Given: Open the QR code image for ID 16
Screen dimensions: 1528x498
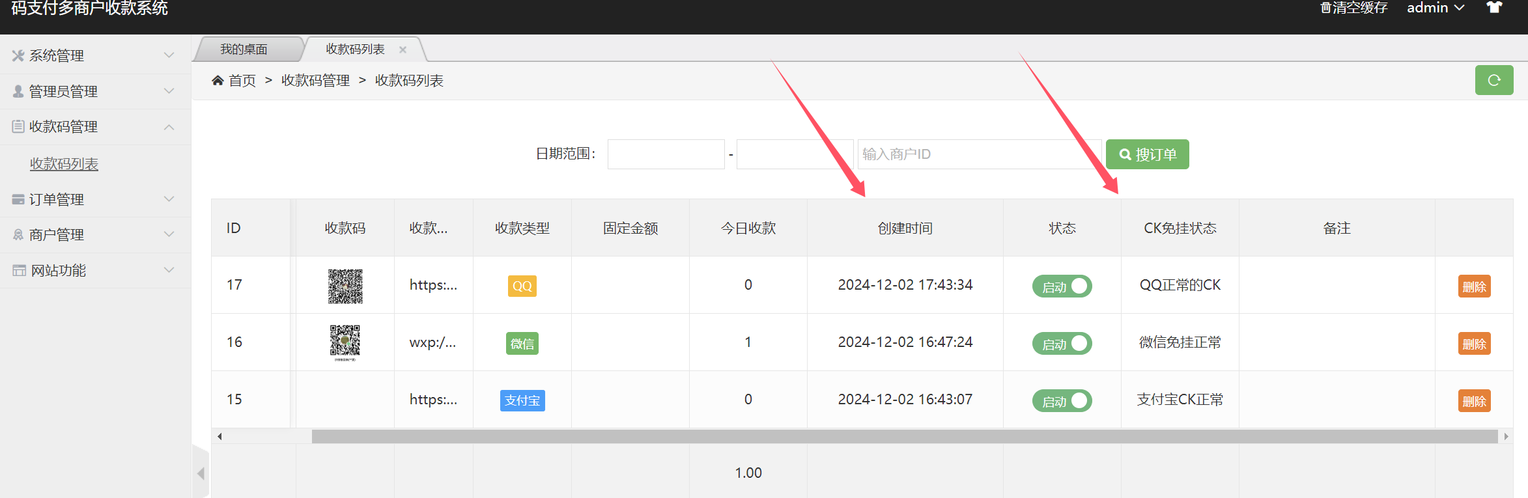Looking at the screenshot, I should (x=345, y=342).
